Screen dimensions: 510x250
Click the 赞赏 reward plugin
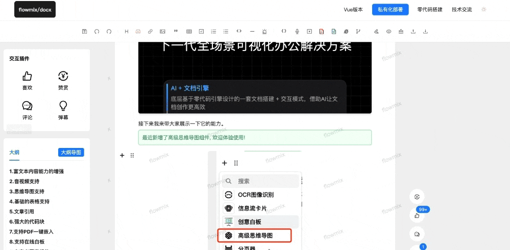pos(63,81)
